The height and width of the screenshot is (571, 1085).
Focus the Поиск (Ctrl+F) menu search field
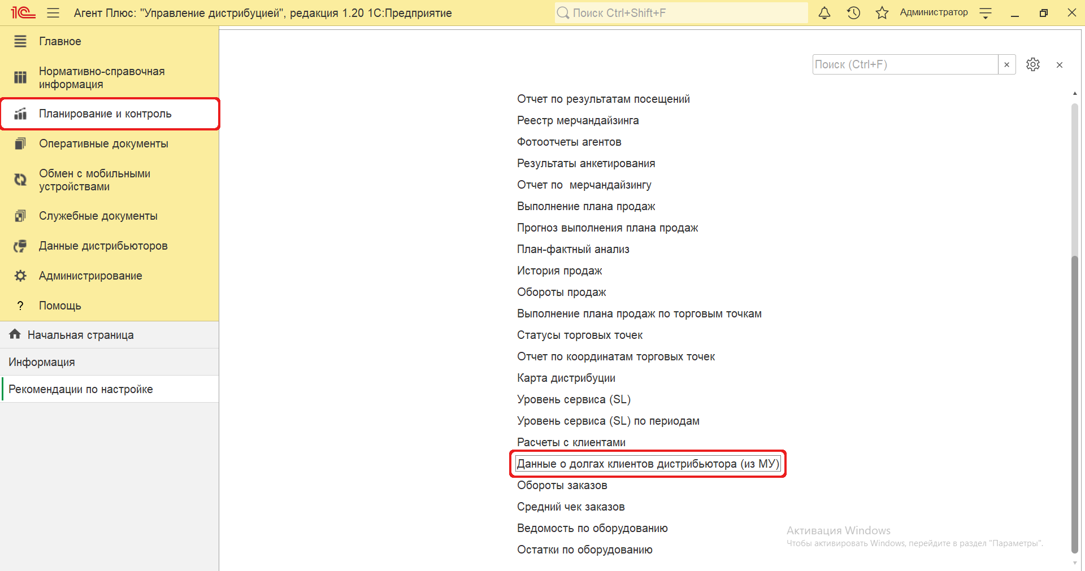pyautogui.click(x=905, y=64)
